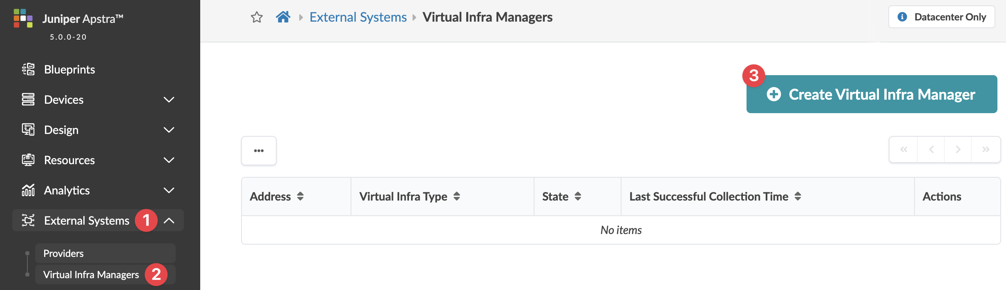Collapse the External Systems section
Image resolution: width=1006 pixels, height=290 pixels.
pyautogui.click(x=169, y=221)
